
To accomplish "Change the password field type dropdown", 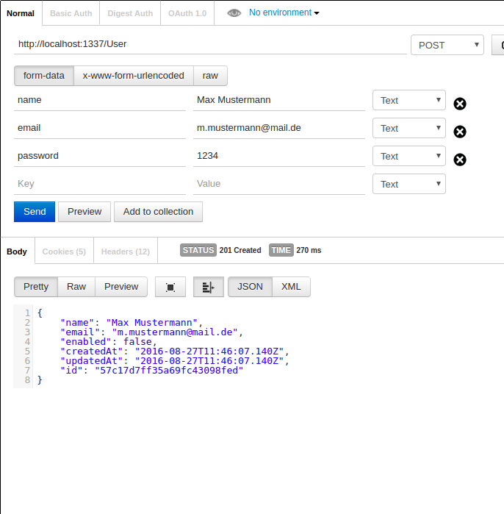I will [408, 156].
